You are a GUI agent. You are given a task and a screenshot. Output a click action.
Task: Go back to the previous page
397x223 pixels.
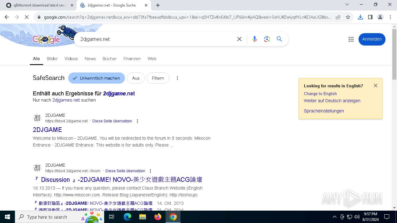[7, 17]
